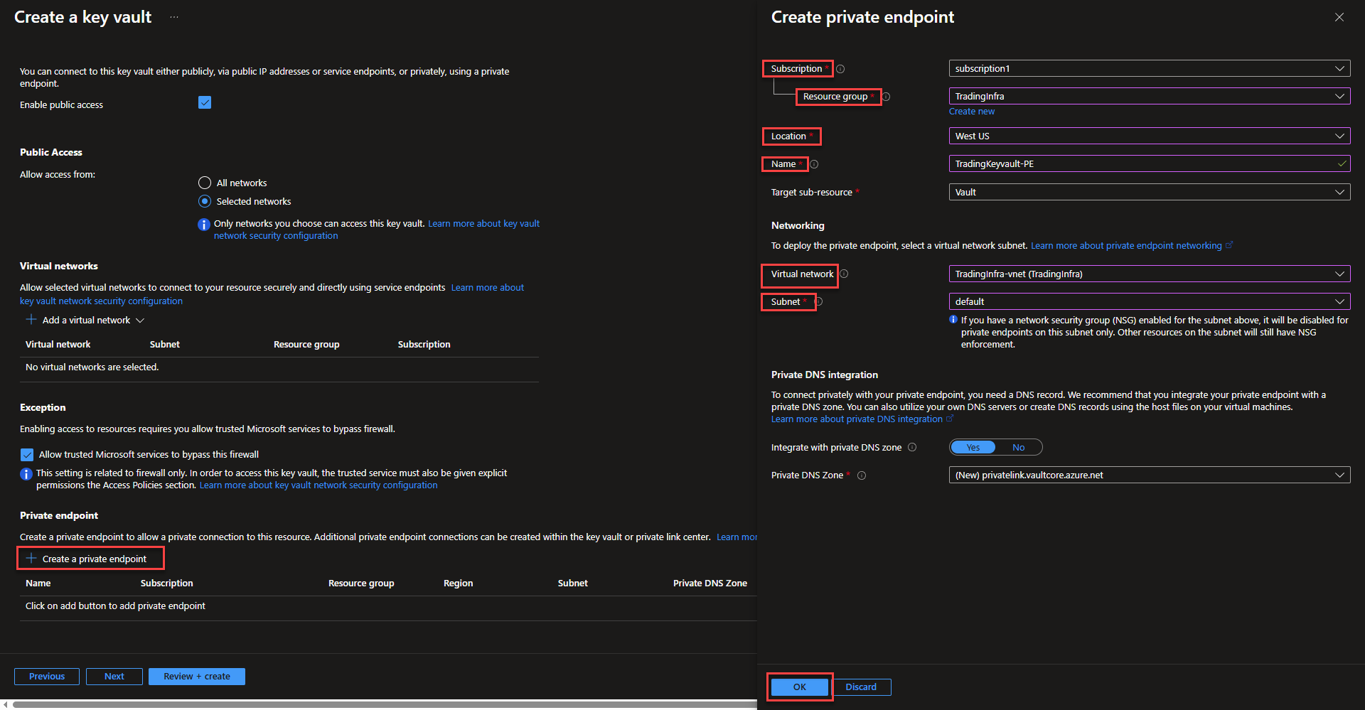Click the info icon beside Resource group

886,97
